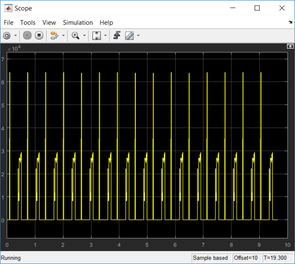
Task: Open the measurements dropdown arrow
Action: tap(138, 36)
